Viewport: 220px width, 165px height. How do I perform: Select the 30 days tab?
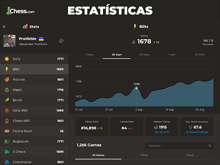click(116, 55)
